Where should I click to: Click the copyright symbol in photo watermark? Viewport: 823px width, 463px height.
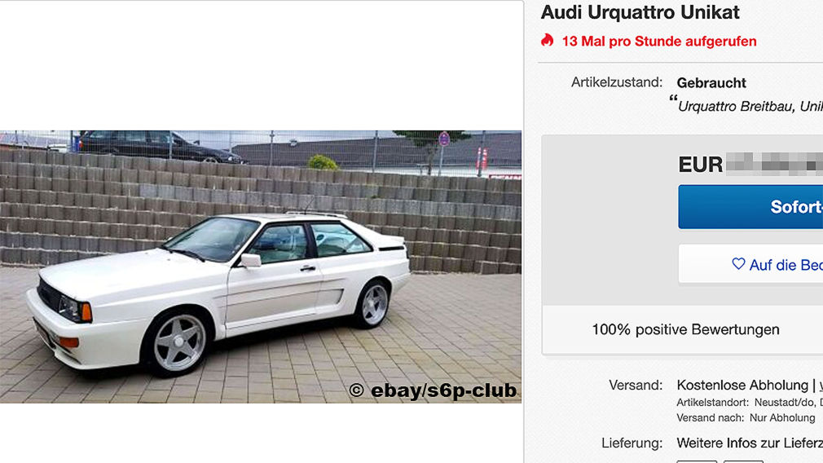point(356,390)
